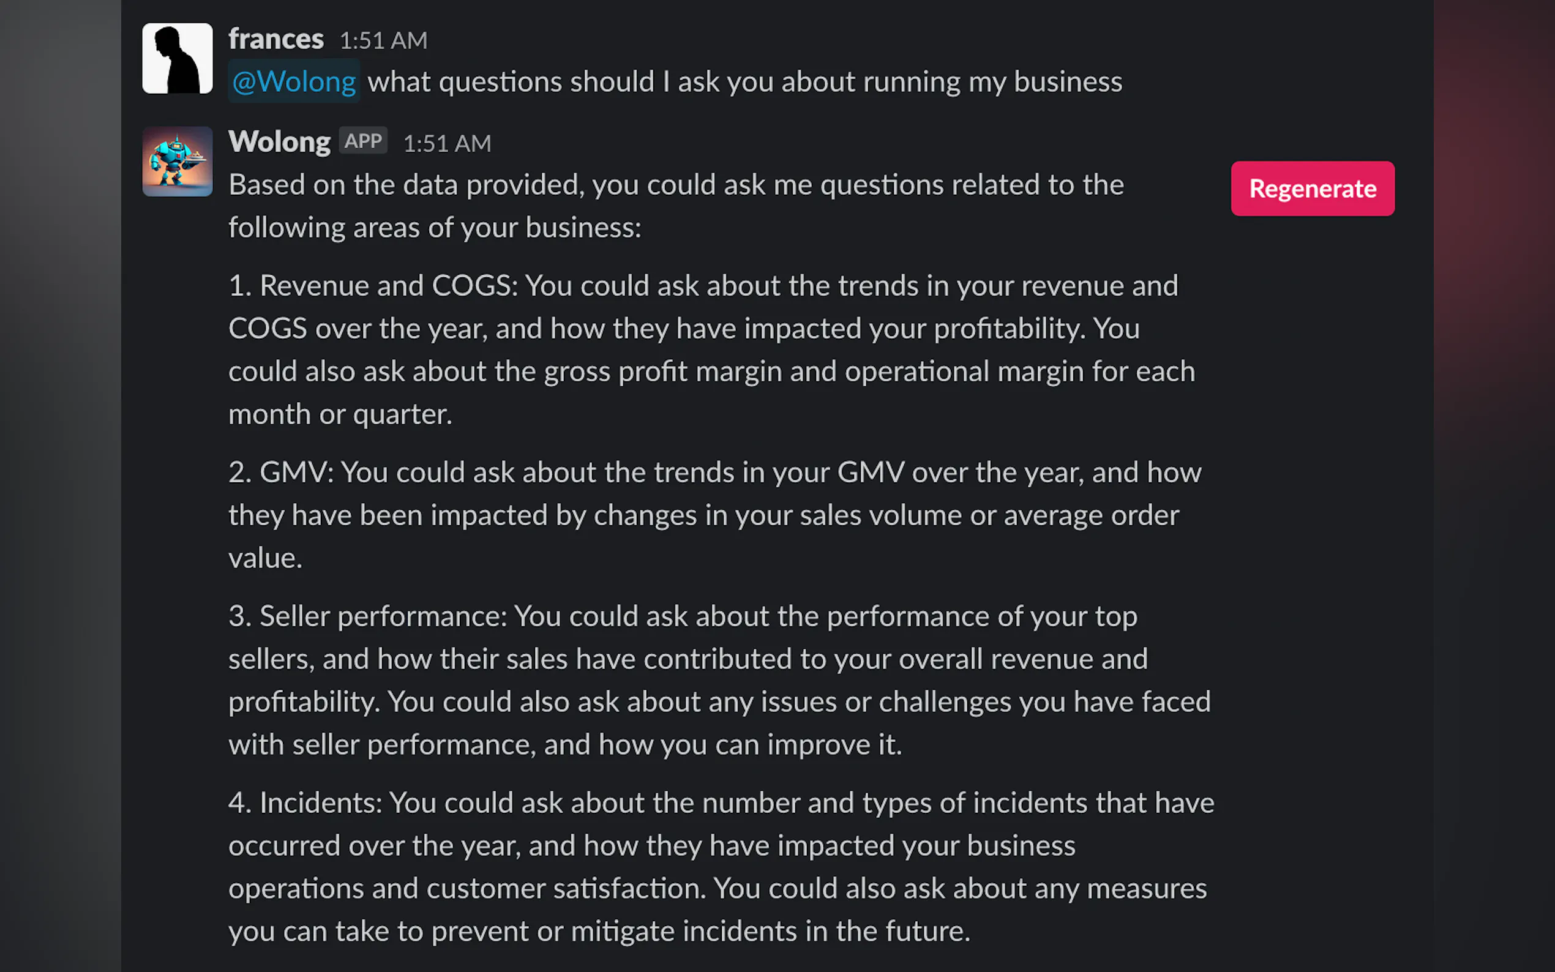Screen dimensions: 1555x972
Task: Click frances's question about running my business
Action: 744,81
